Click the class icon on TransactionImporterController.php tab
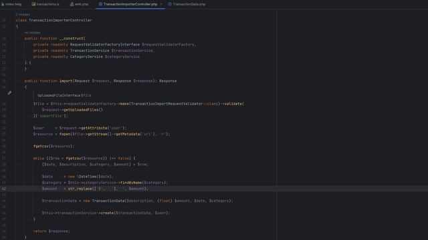Viewport: 428px width, 240px height. [100, 4]
